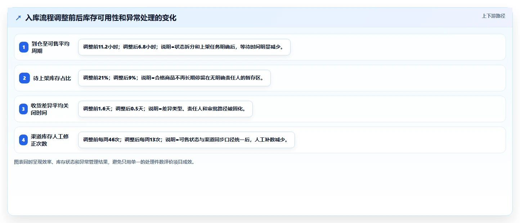
Task: Click the arrow icon beside the chart title
Action: [18, 18]
